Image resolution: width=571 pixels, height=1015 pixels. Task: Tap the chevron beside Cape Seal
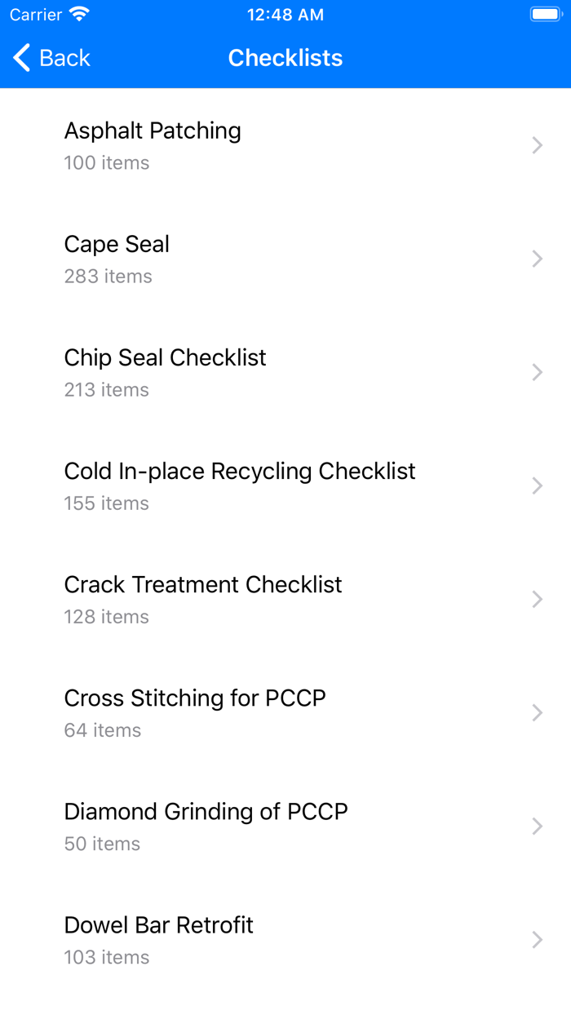tap(537, 259)
